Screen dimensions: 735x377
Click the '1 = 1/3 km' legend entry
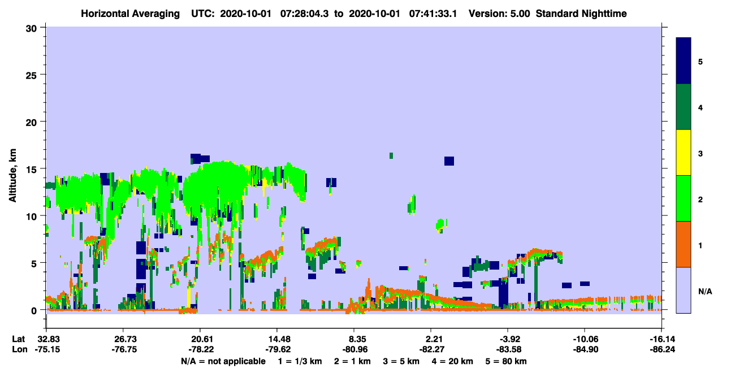(300, 361)
